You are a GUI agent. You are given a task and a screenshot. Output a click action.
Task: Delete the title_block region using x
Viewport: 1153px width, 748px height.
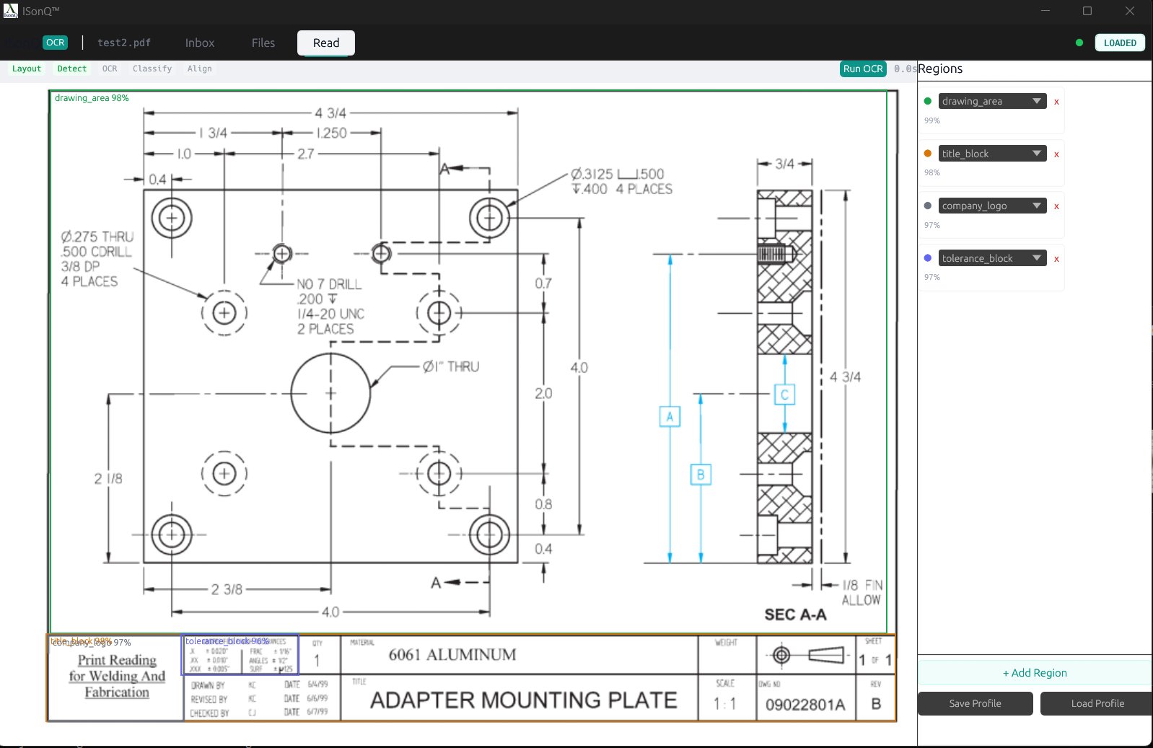click(x=1056, y=154)
